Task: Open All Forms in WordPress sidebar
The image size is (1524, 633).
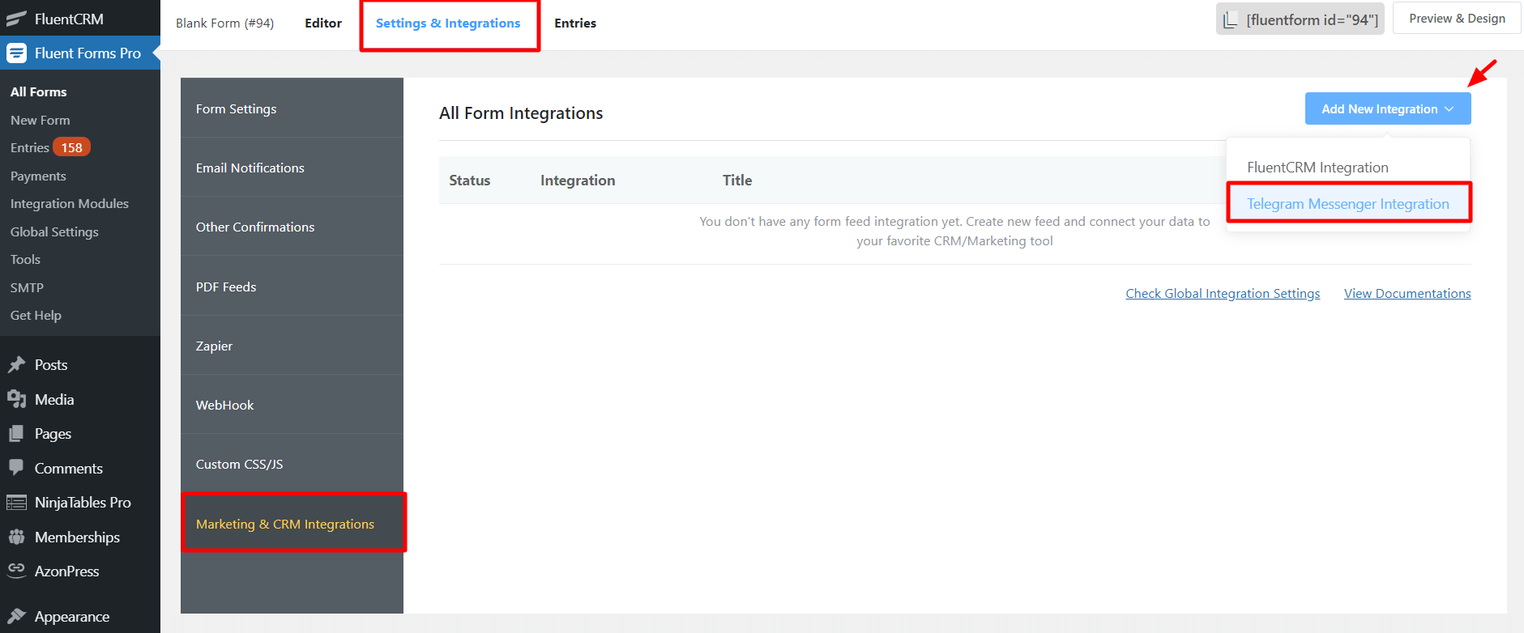Action: (39, 92)
